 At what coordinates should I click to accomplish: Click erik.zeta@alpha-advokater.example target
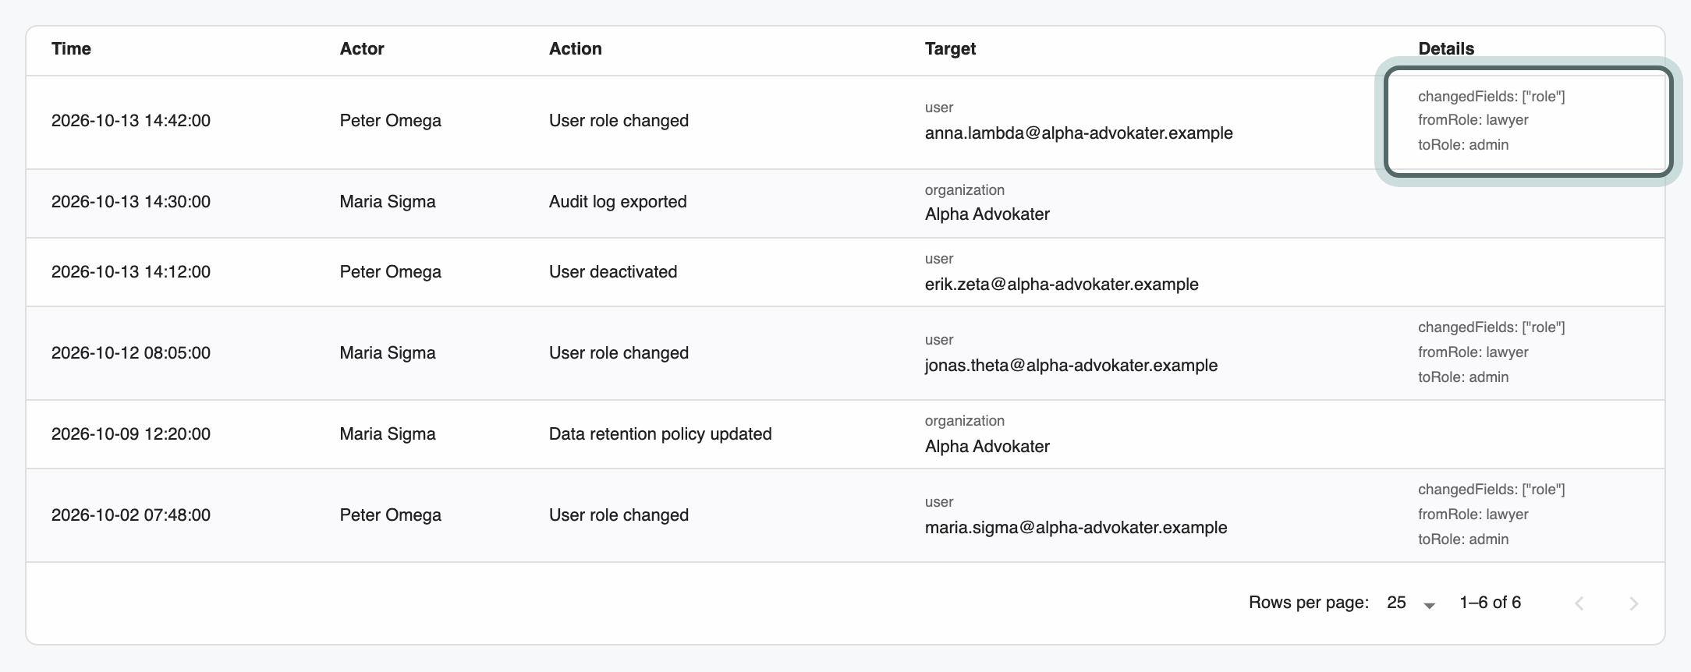click(1062, 285)
